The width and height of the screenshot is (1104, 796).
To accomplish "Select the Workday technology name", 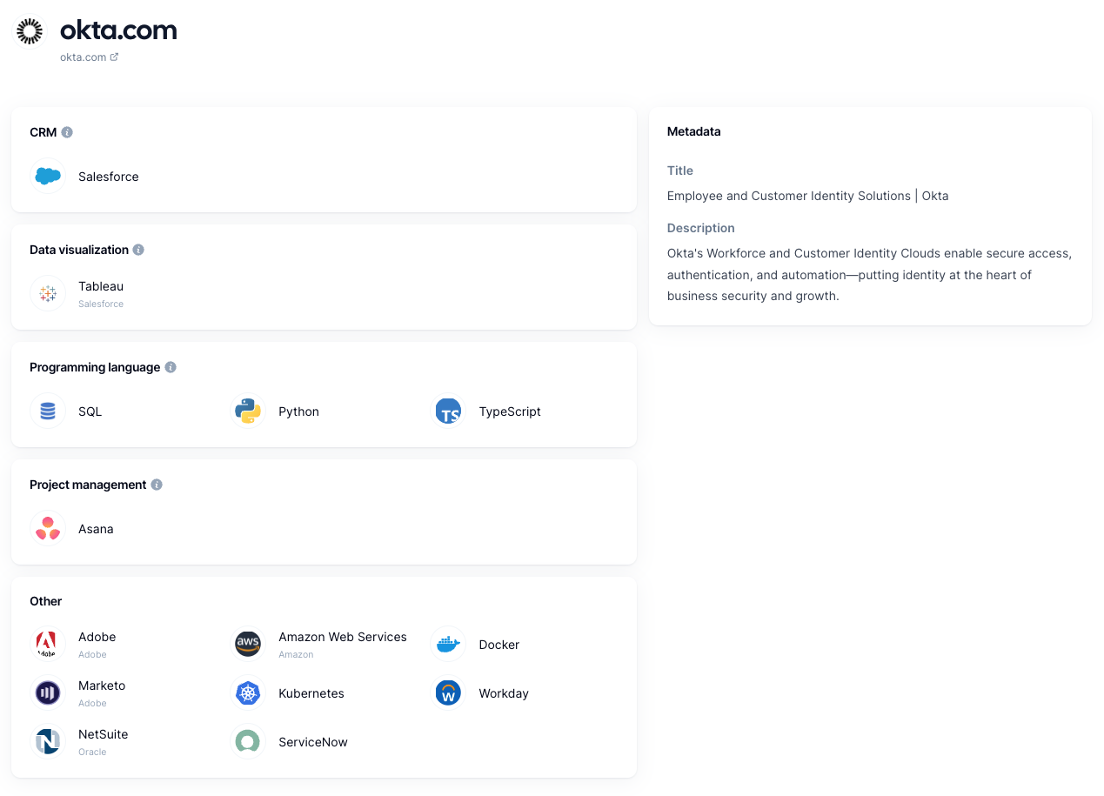I will pos(504,693).
